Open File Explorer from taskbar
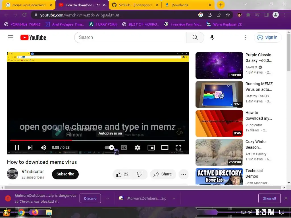Image resolution: width=291 pixels, height=218 pixels. click(49, 212)
